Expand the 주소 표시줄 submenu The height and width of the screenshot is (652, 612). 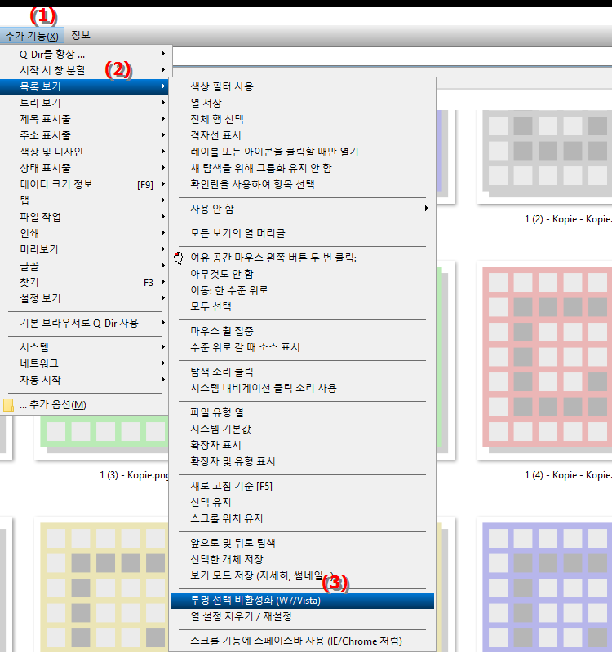[x=85, y=135]
